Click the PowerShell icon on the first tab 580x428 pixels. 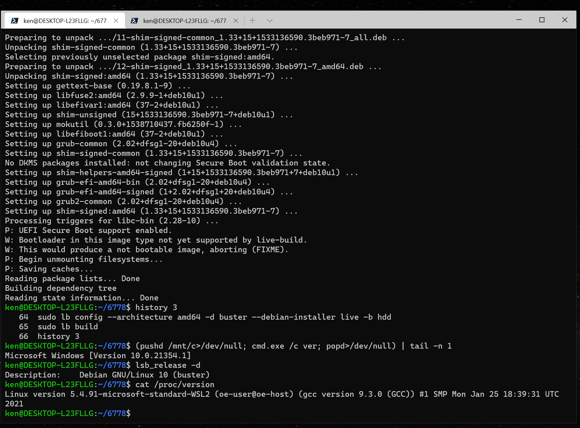pos(15,20)
